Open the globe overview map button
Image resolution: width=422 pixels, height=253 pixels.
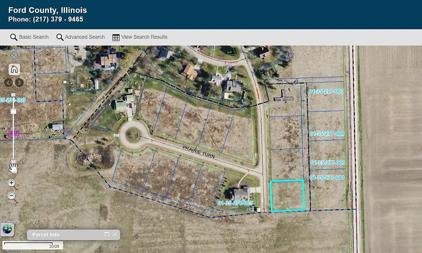(x=7, y=229)
